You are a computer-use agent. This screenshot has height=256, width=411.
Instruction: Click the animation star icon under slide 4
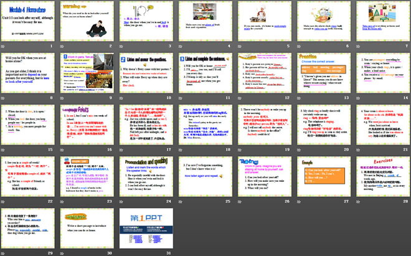pyautogui.click(x=181, y=47)
